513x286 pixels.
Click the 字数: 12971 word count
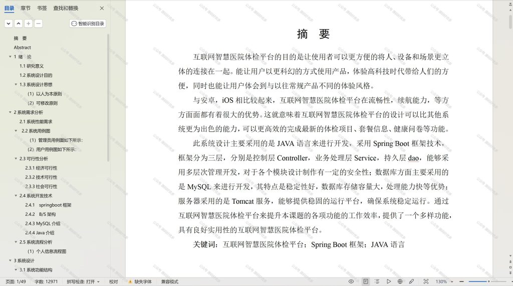point(46,282)
